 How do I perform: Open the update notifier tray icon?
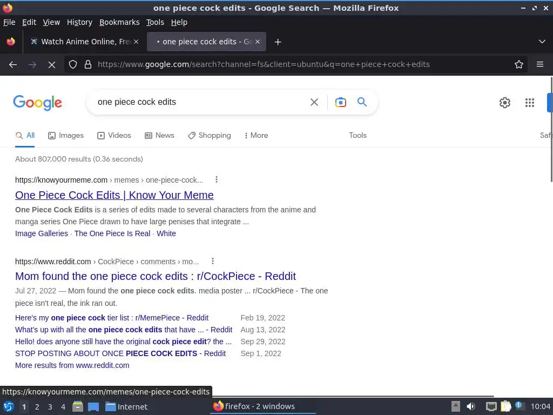(x=520, y=406)
